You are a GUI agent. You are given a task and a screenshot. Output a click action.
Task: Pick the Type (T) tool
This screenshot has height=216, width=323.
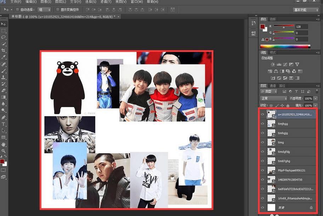(4, 124)
